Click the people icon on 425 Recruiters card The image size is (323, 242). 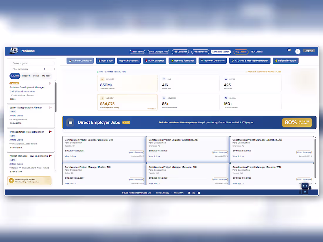click(226, 79)
